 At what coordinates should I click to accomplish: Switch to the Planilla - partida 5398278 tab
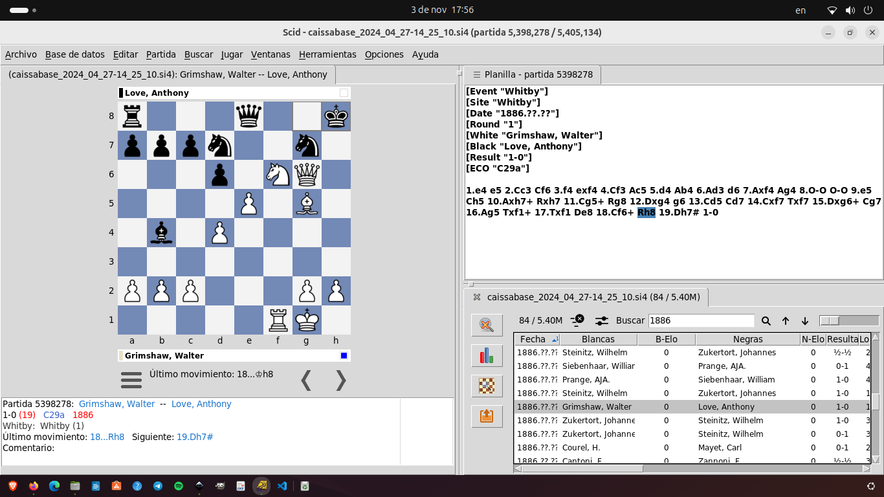point(533,74)
